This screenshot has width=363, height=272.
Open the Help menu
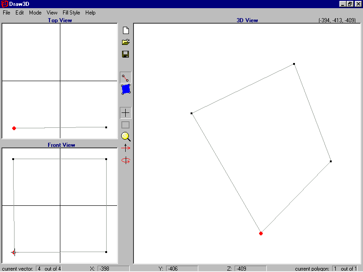tap(90, 13)
